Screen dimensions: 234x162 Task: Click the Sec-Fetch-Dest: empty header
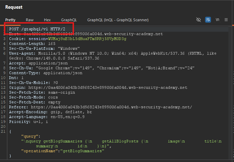pyautogui.click(x=35, y=102)
